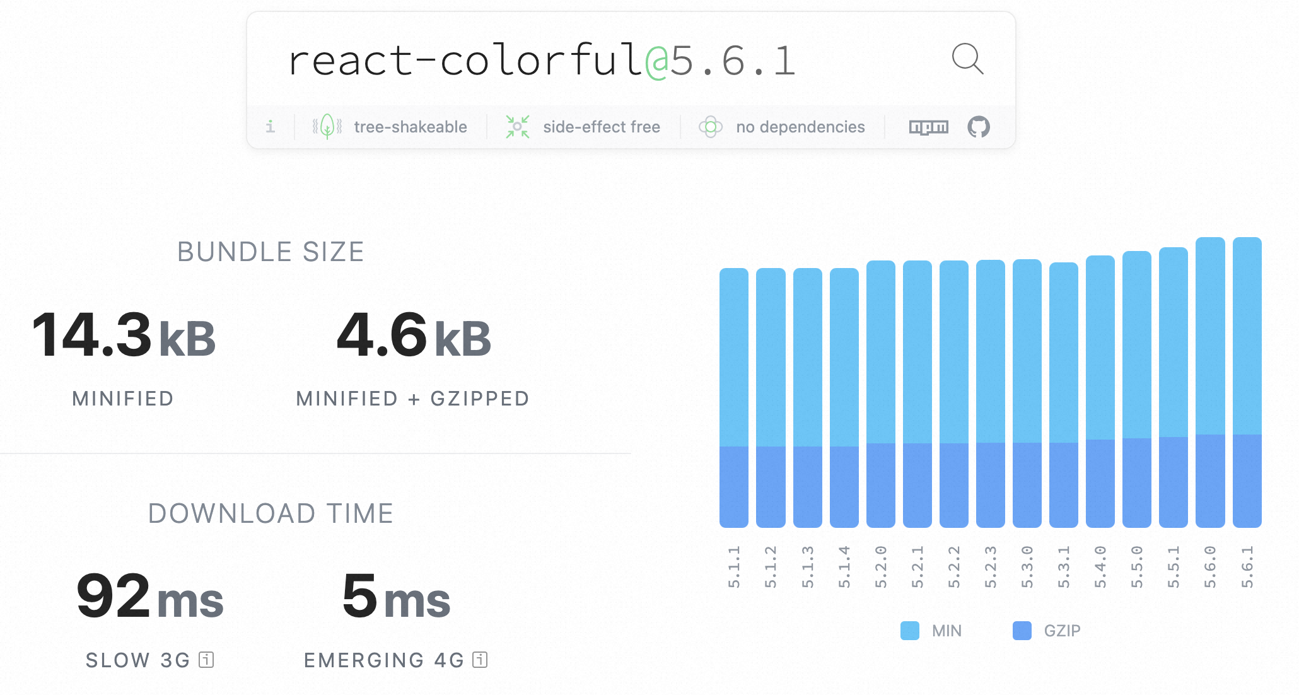Viewport: 1299px width, 695px height.
Task: Click the small info 'i' quick-stats icon
Action: [x=270, y=127]
